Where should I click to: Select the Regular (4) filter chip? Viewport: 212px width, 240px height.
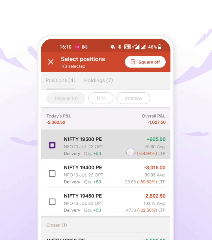click(x=66, y=98)
